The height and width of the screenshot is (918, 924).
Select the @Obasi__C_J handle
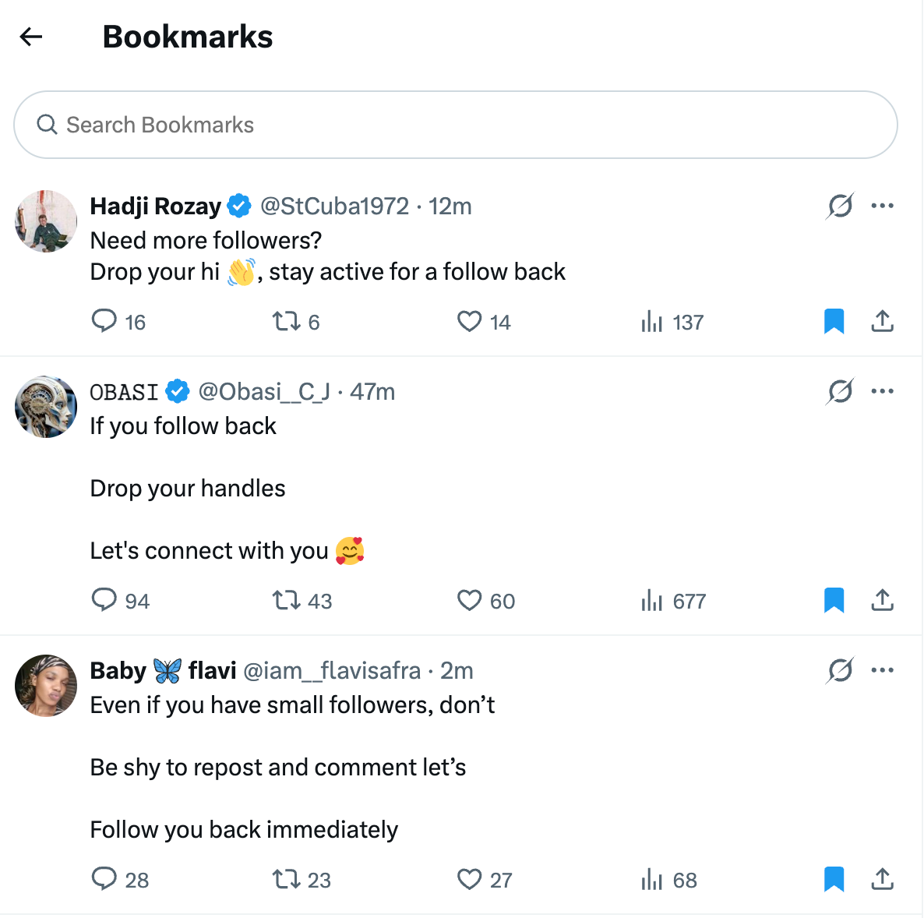coord(264,392)
